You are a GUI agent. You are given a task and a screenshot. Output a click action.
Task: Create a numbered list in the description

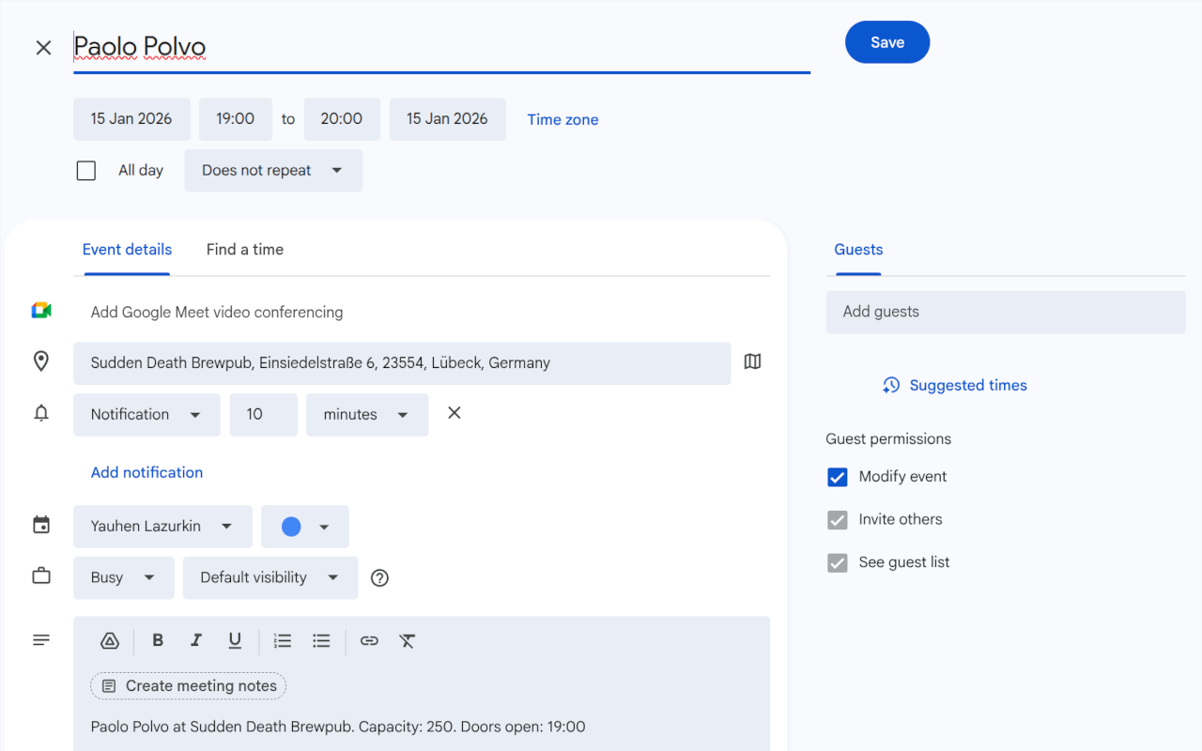click(282, 640)
